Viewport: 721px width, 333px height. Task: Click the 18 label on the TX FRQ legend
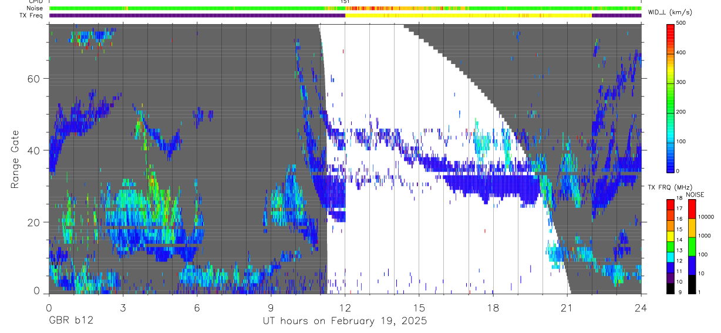(679, 199)
